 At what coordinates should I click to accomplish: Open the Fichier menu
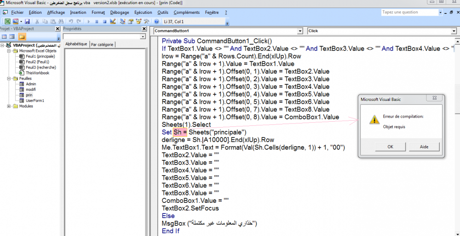tap(17, 12)
